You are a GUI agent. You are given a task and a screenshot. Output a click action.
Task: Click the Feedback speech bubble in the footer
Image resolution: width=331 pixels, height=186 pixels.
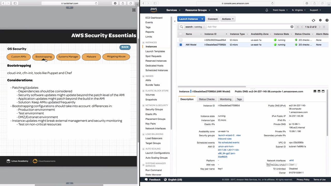[146, 180]
